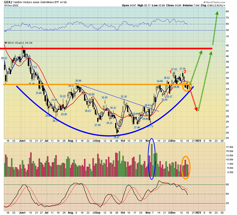
Task: Click the 27.94 low price label
Action: [x=97, y=125]
